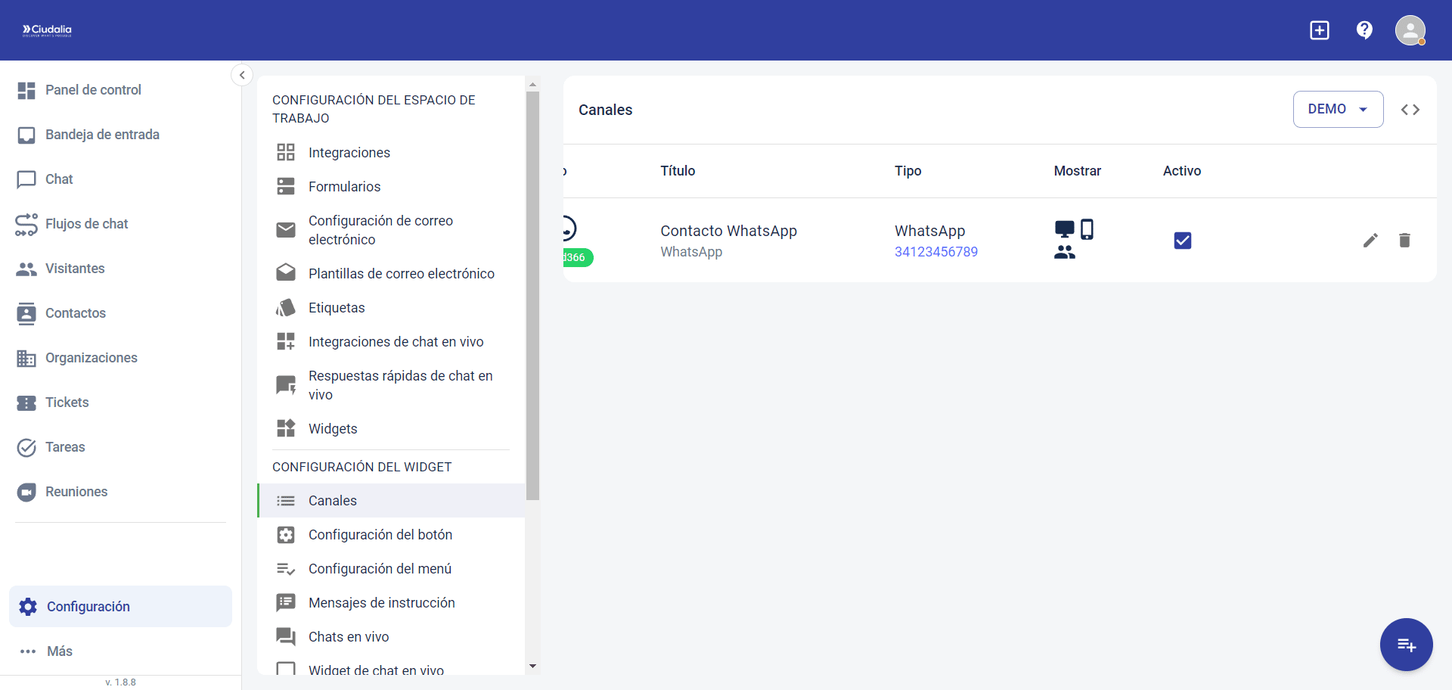1452x690 pixels.
Task: Open the quick-add icon in the top bar
Action: [x=1319, y=30]
